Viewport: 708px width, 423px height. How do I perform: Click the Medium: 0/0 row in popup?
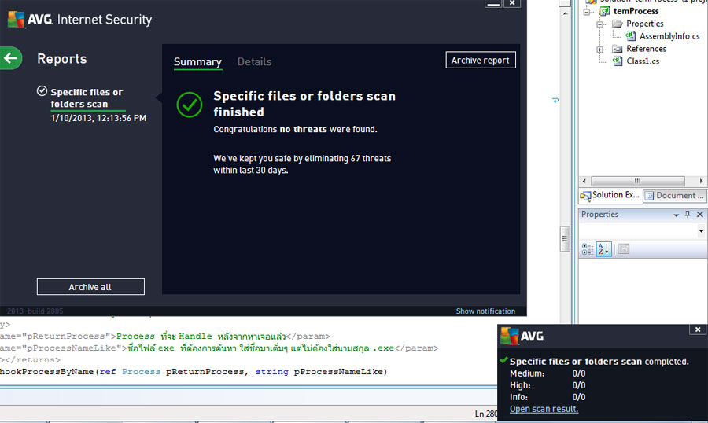click(548, 373)
